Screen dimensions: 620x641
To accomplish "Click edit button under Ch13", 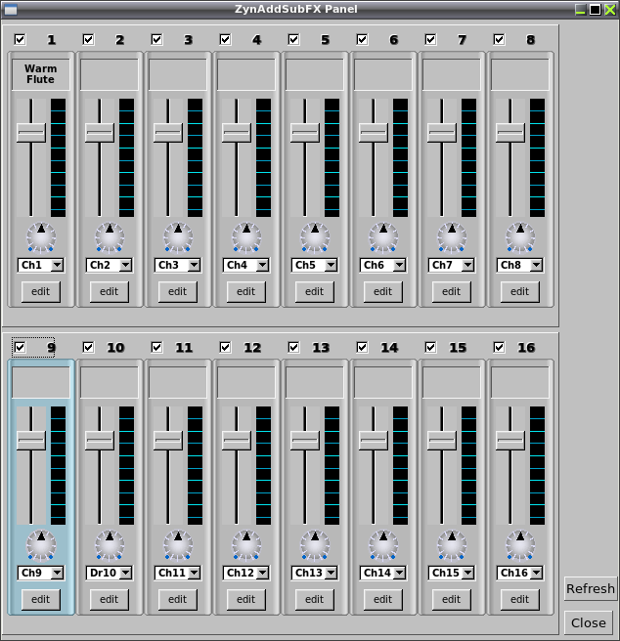I will [314, 599].
